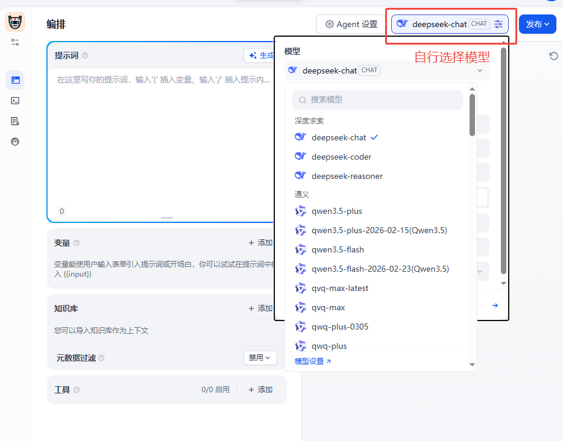This screenshot has width=563, height=441.
Task: Open the logs document sidebar icon
Action: pos(15,121)
